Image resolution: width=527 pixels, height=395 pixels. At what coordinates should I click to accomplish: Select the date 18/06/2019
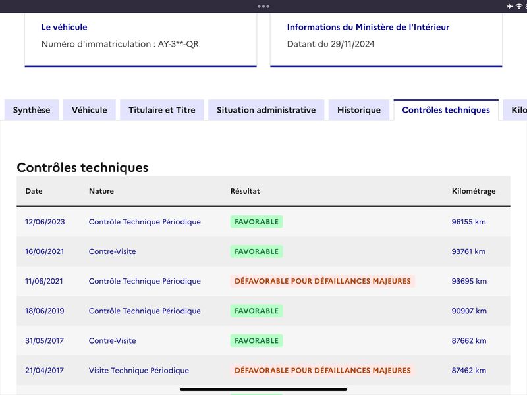click(x=44, y=311)
